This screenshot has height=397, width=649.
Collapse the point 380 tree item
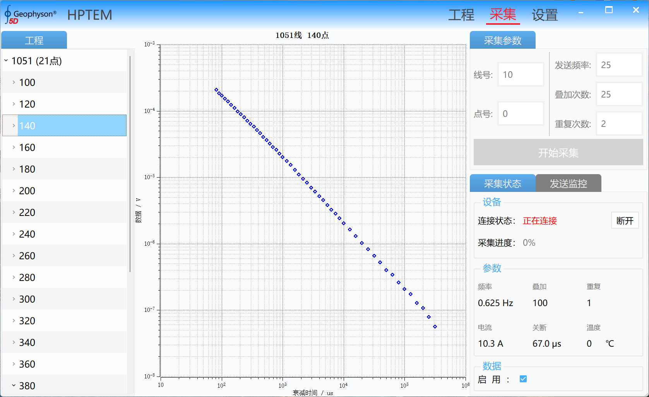[14, 385]
